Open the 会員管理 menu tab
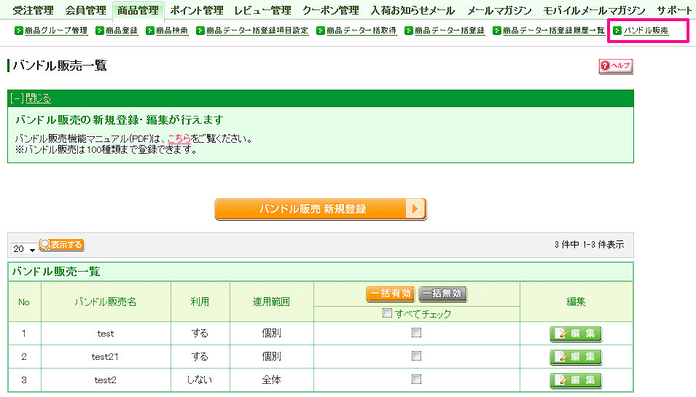 pyautogui.click(x=86, y=10)
